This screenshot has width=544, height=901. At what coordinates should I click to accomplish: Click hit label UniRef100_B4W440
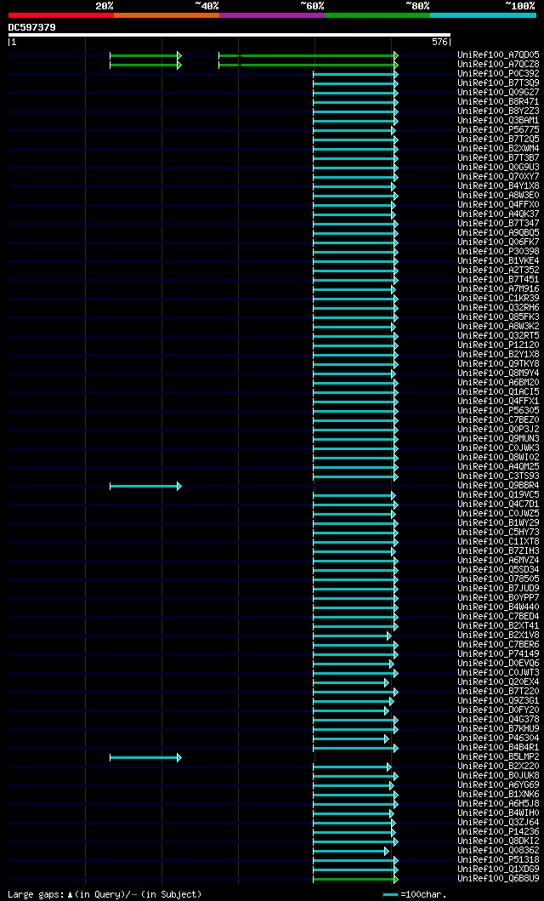[x=498, y=607]
